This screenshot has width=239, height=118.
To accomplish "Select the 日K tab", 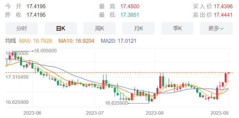I will [x=61, y=29].
